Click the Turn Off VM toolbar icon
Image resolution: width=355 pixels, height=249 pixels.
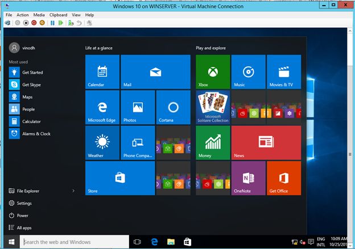pos(26,23)
